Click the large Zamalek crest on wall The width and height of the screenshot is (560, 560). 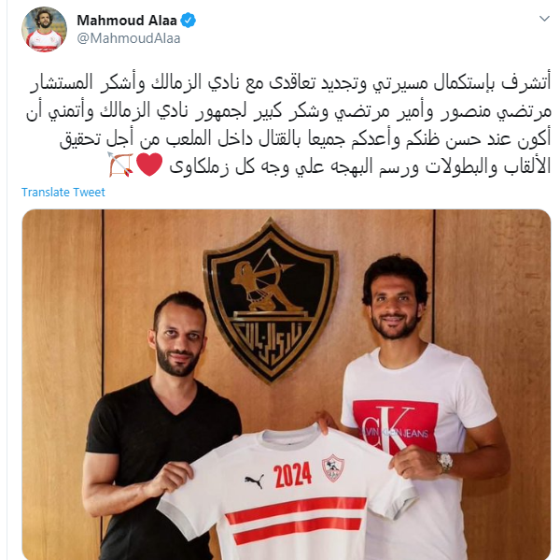click(271, 301)
